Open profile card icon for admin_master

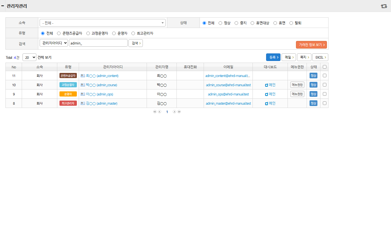click(x=83, y=103)
